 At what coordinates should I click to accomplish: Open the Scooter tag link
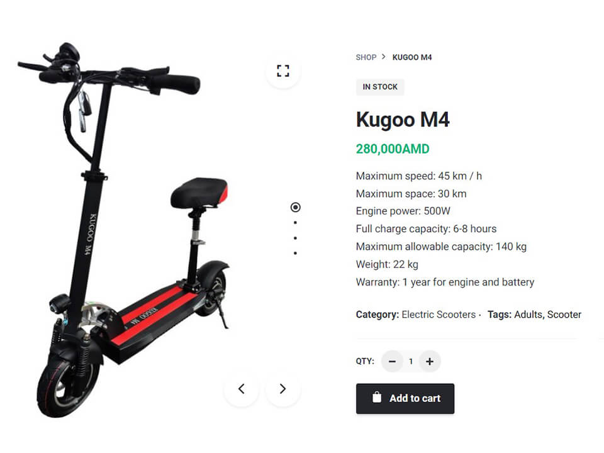(564, 315)
